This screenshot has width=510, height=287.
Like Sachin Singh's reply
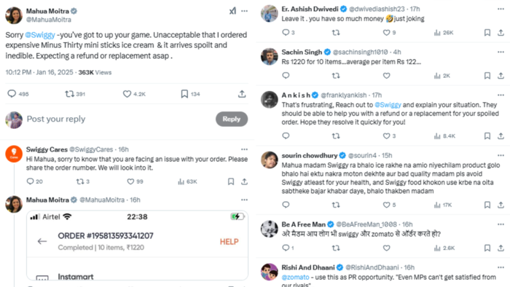click(x=386, y=76)
